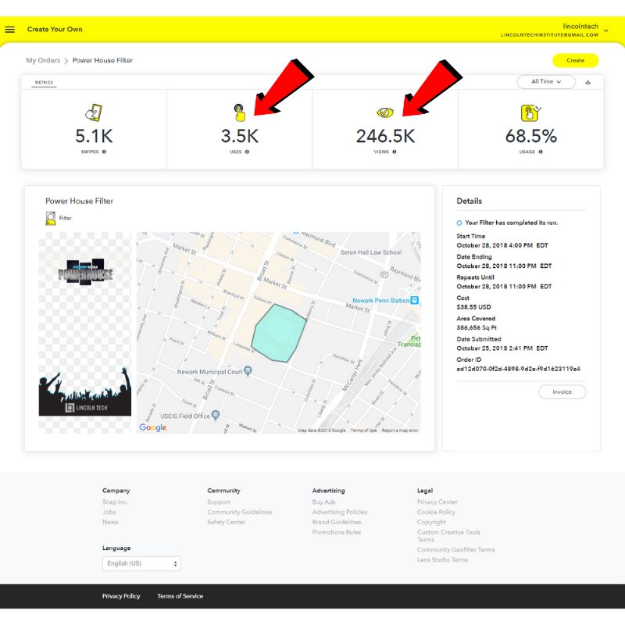625x625 pixels.
Task: Expand the lincolntech account dropdown
Action: point(606,30)
